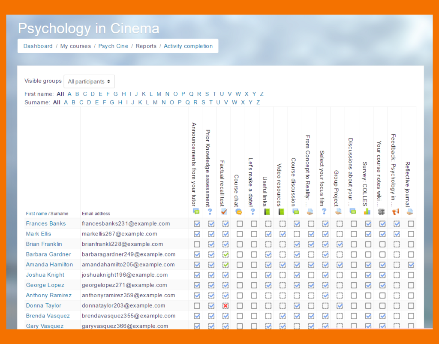
Task: Click the Feedback megaphone icon
Action: [x=396, y=211]
